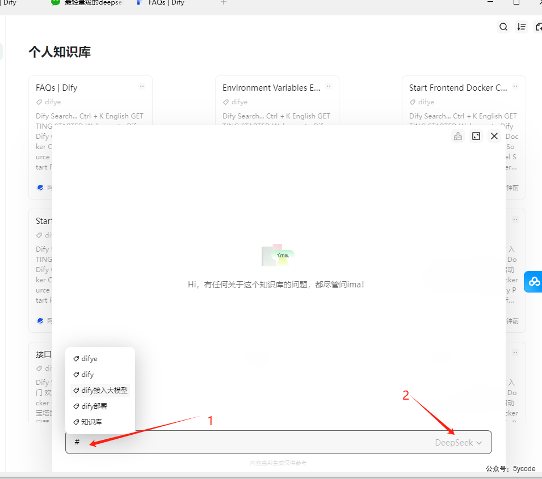Open the Start Frontend Docker C... card

coord(458,88)
